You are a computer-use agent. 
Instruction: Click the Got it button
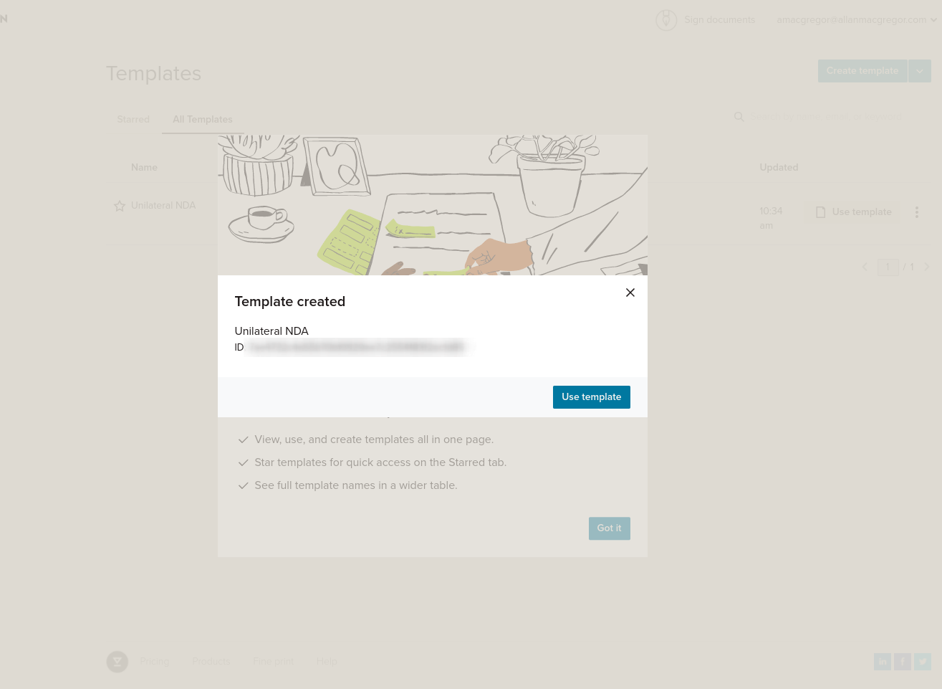coord(610,528)
